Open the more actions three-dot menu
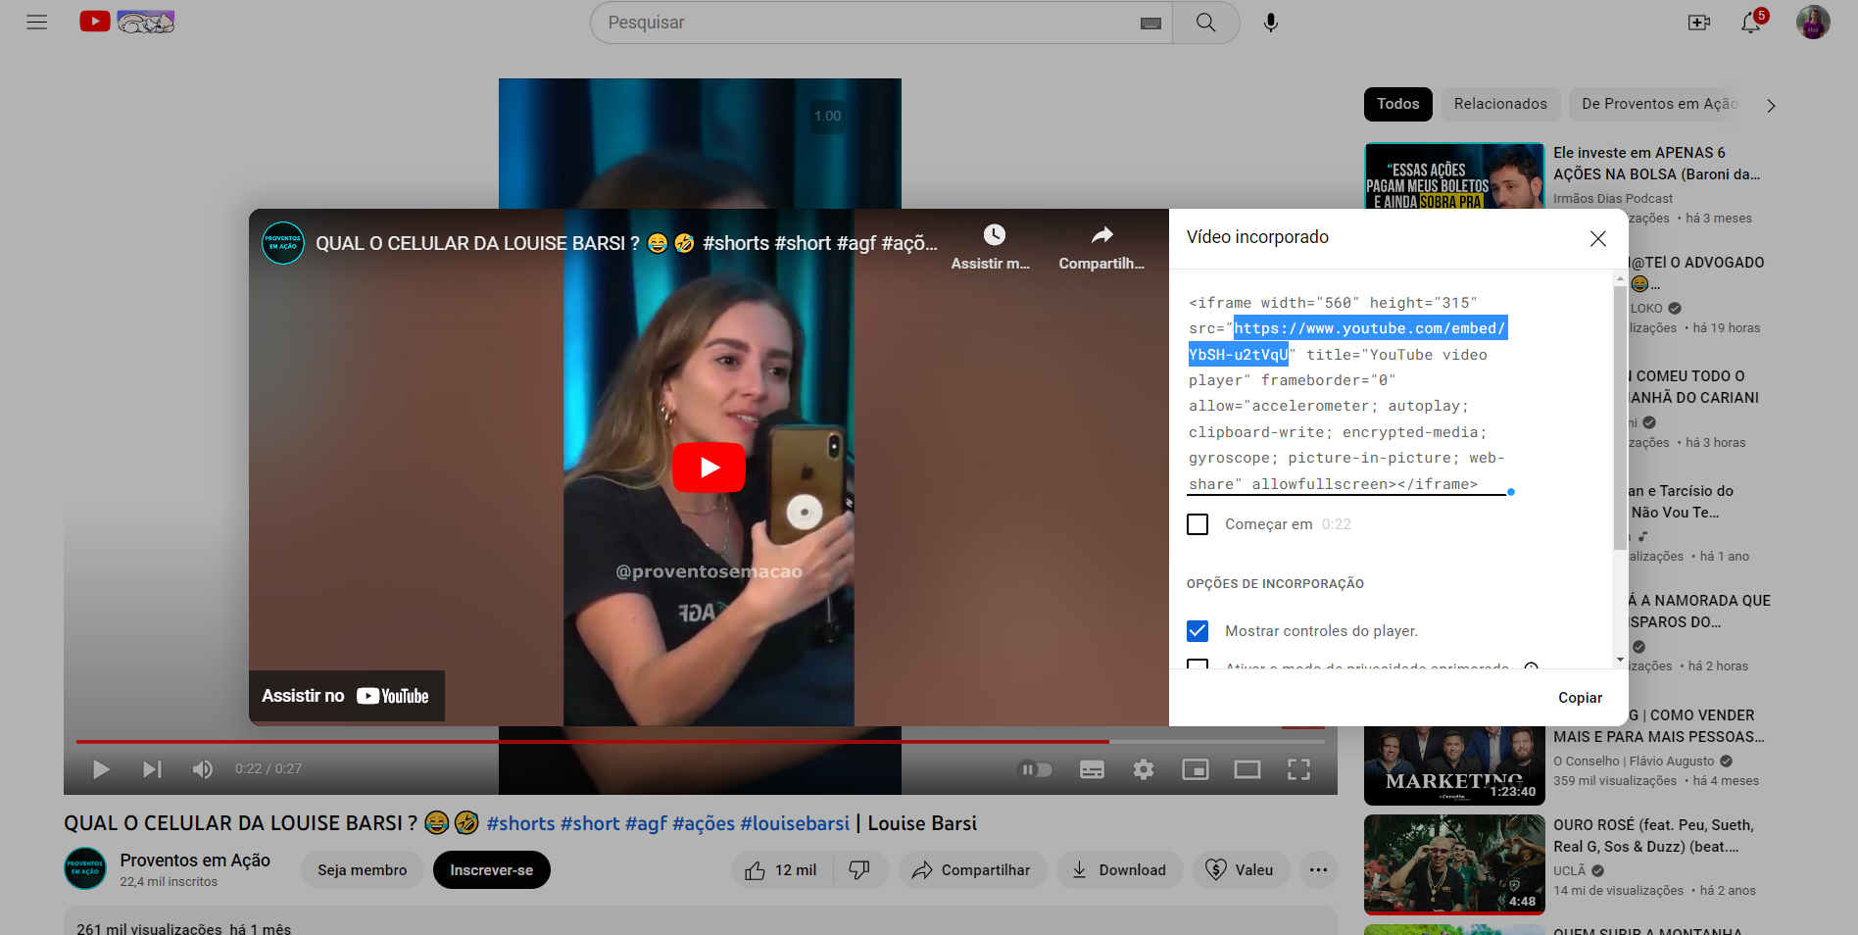1858x935 pixels. [1318, 870]
